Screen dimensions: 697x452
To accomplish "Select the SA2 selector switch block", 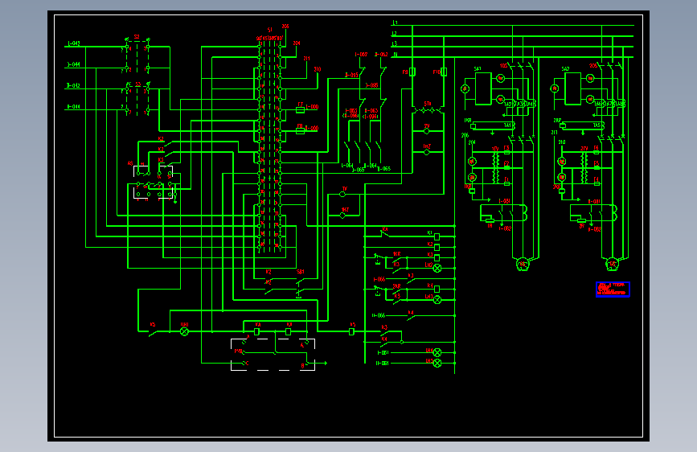I will [x=572, y=88].
